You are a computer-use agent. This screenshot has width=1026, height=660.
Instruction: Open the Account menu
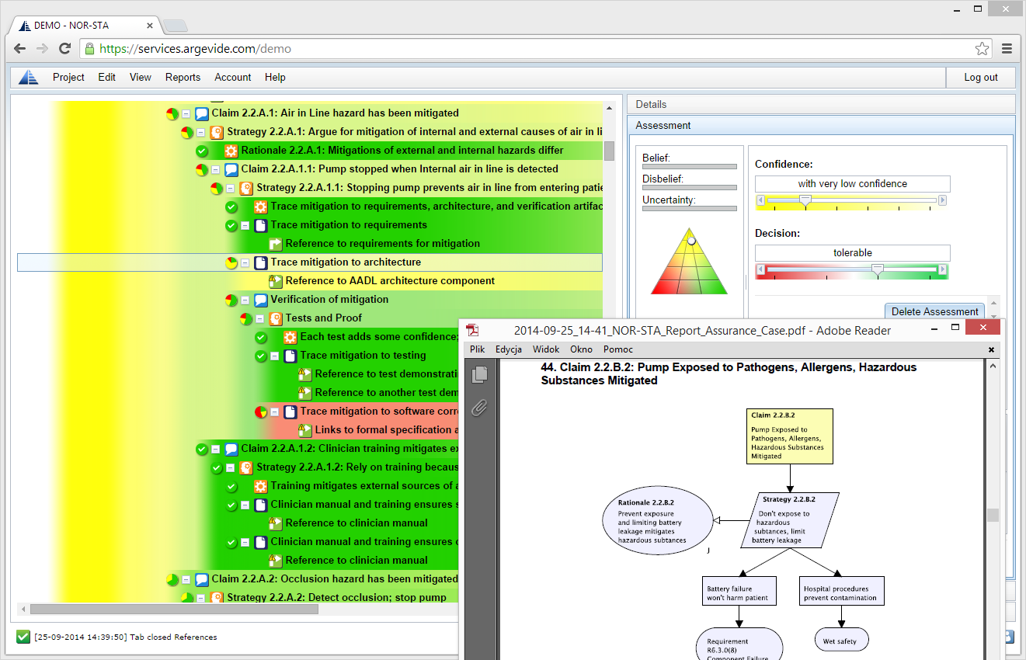coord(233,77)
